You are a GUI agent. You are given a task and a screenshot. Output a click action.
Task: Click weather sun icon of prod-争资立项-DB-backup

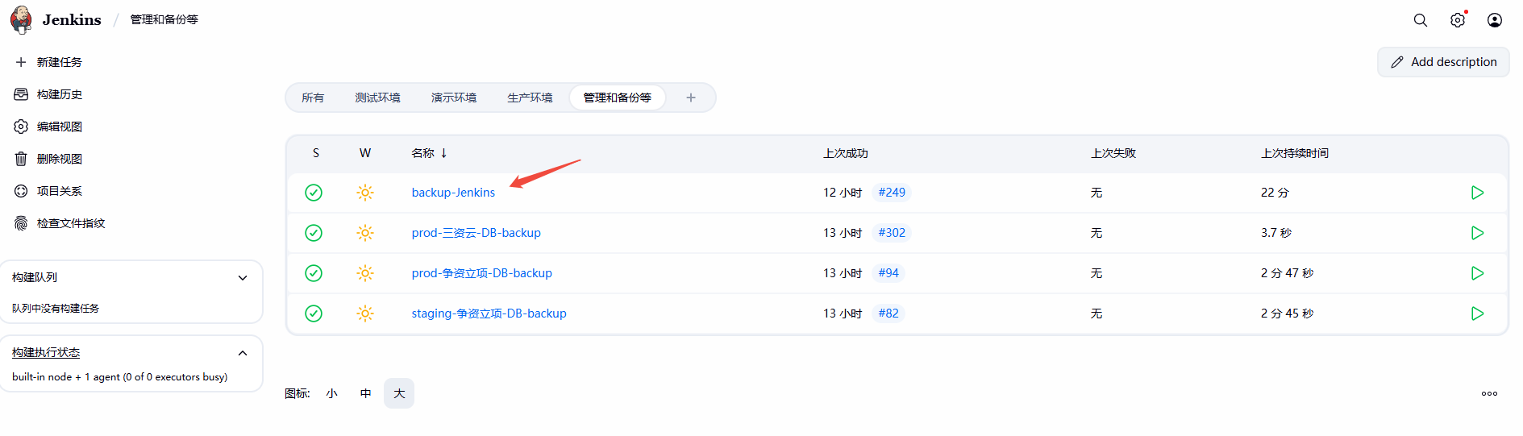[365, 273]
